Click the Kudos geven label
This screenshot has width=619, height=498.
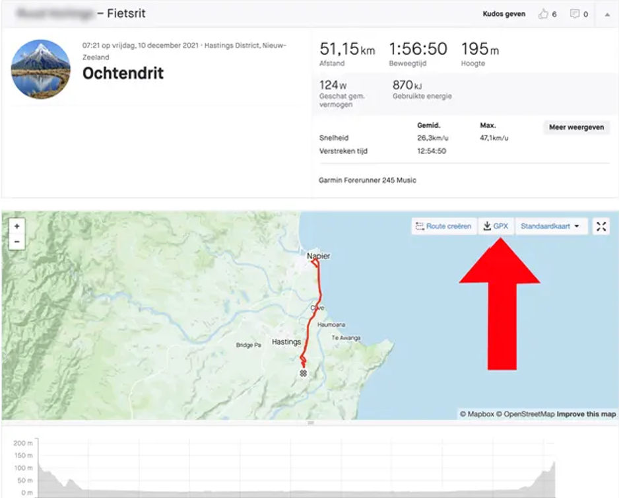coord(504,14)
